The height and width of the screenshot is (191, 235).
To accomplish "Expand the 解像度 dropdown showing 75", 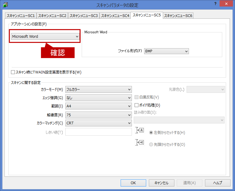I will pos(99,115).
